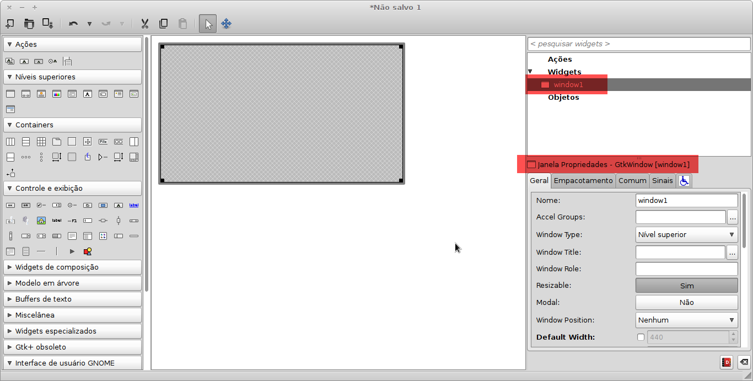Open the Sinais tab in properties
753x381 pixels.
662,180
